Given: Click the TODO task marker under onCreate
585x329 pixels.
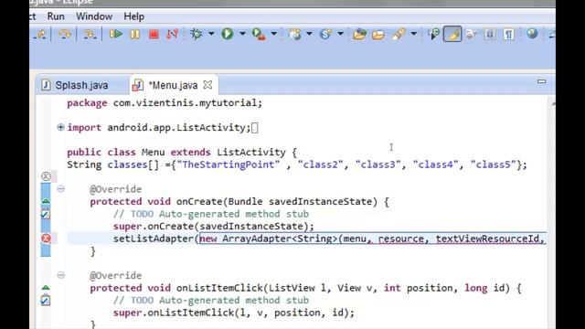Looking at the screenshot, I should pyautogui.click(x=45, y=214).
